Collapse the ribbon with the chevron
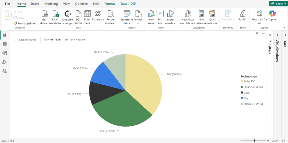The width and height of the screenshot is (288, 143). point(284,28)
